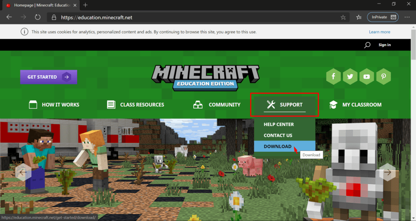Open browser settings and more menu
Viewport: 416px width, 221px height.
[407, 17]
